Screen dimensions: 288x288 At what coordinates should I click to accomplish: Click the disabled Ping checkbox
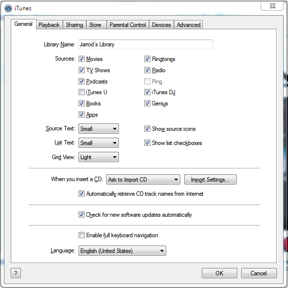(x=147, y=82)
